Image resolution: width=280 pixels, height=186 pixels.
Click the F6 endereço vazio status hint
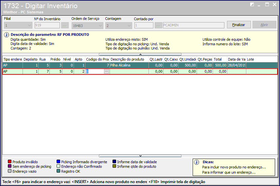pyautogui.click(x=36, y=182)
